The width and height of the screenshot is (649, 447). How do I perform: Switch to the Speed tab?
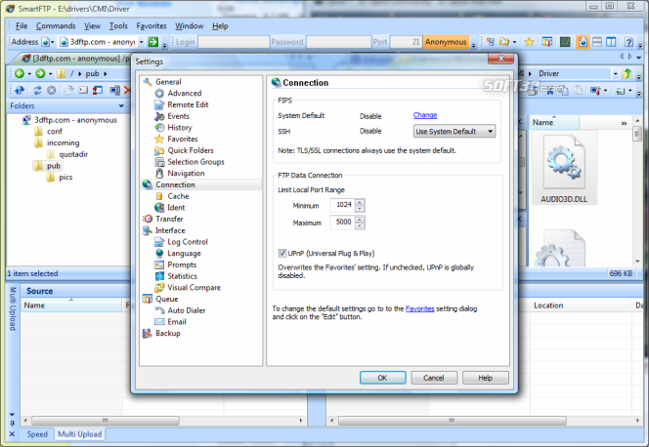(x=37, y=434)
